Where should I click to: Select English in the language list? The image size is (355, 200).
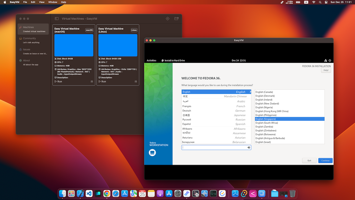pos(216,92)
